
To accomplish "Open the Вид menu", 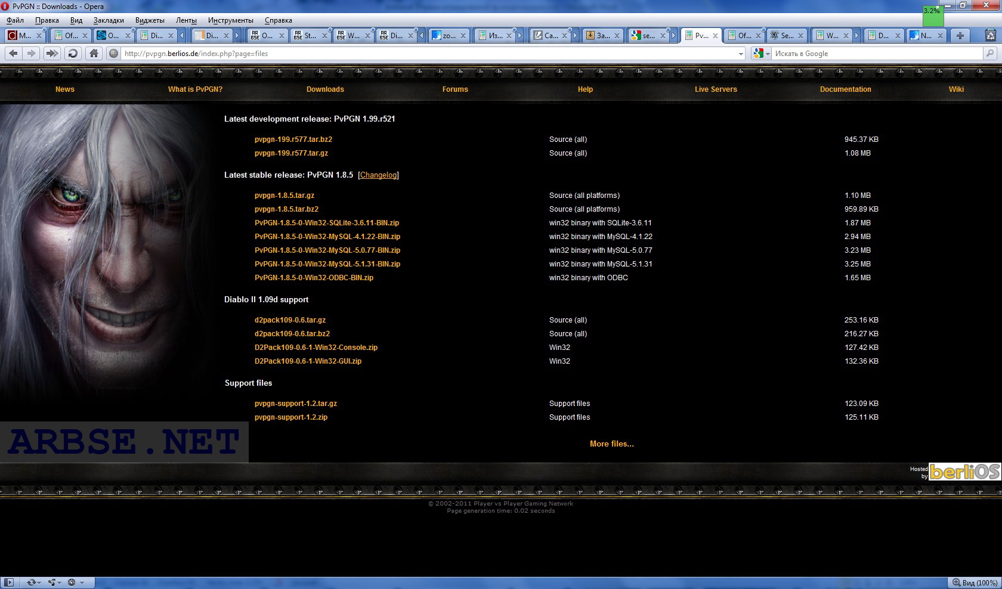I will click(x=76, y=20).
